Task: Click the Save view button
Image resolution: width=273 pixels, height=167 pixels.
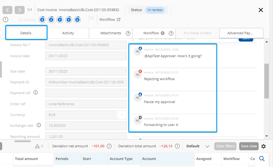Action: tap(249, 146)
